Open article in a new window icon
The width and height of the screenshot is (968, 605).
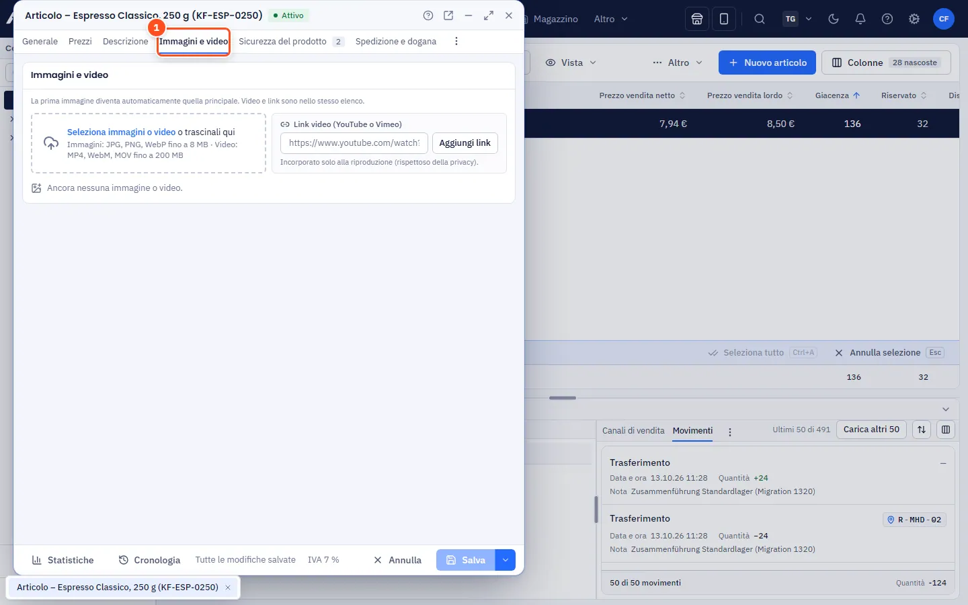point(448,15)
